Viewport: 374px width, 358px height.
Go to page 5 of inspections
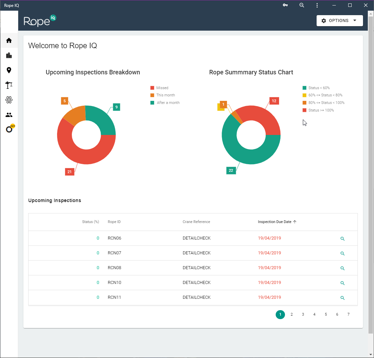[x=326, y=315]
